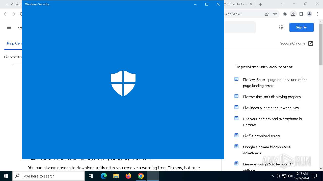
Task: Go forward in Chrome browser
Action: (14, 14)
